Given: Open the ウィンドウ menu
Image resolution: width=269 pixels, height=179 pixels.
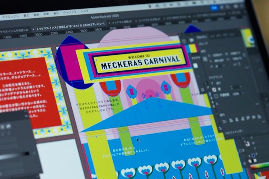Looking at the screenshot, I should click(x=70, y=12).
